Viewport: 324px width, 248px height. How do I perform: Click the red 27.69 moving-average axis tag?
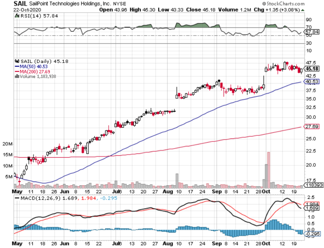pos(312,126)
